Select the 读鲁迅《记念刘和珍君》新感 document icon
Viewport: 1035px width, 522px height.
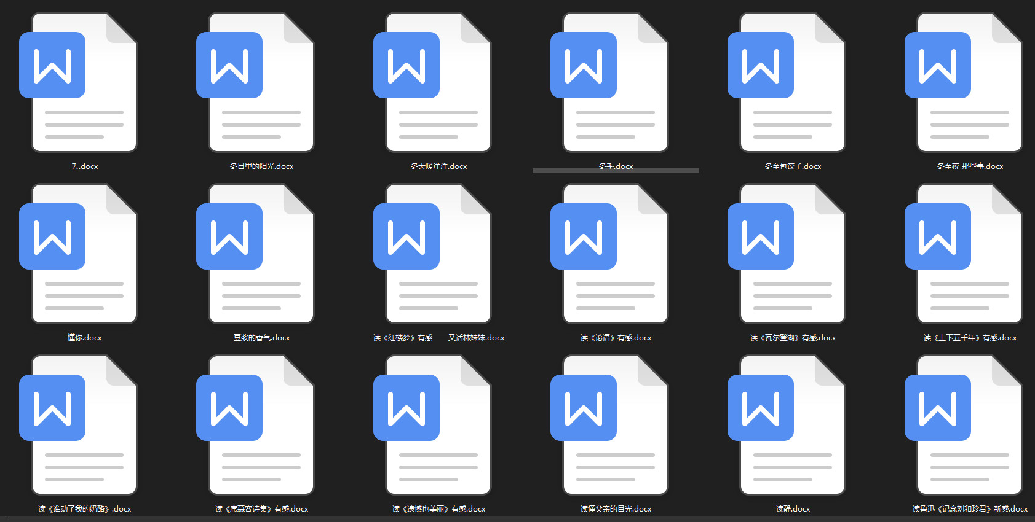tap(964, 425)
